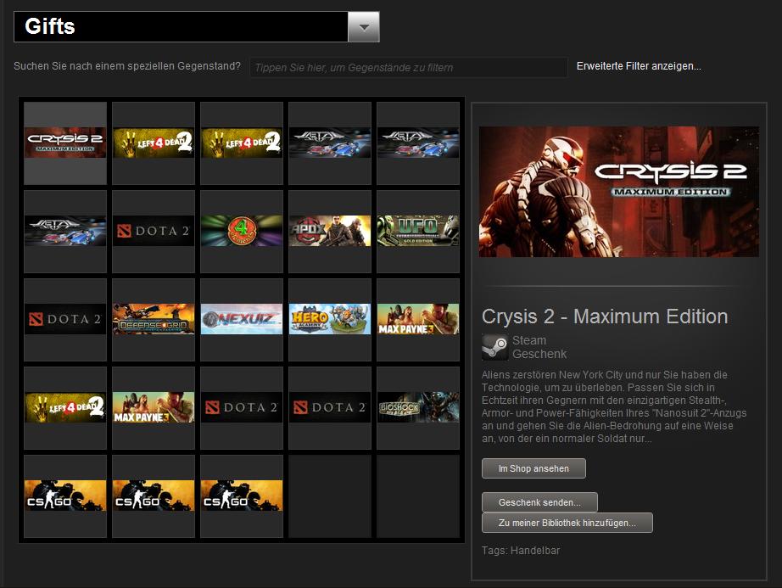Click the Aliens zerstören New York description text
Image resolution: width=782 pixels, height=588 pixels.
pos(614,406)
